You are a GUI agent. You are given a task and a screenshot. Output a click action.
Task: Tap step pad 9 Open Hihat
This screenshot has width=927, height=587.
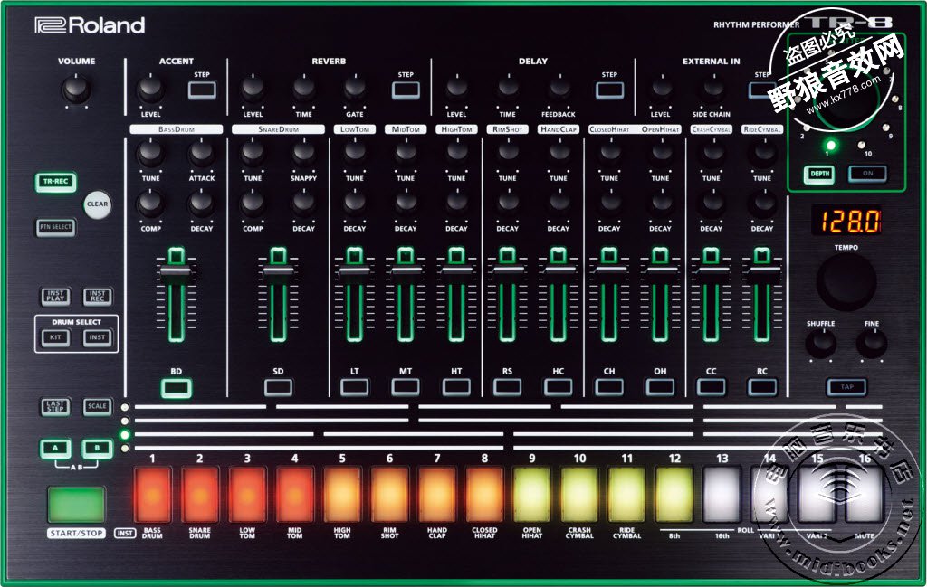coord(532,495)
